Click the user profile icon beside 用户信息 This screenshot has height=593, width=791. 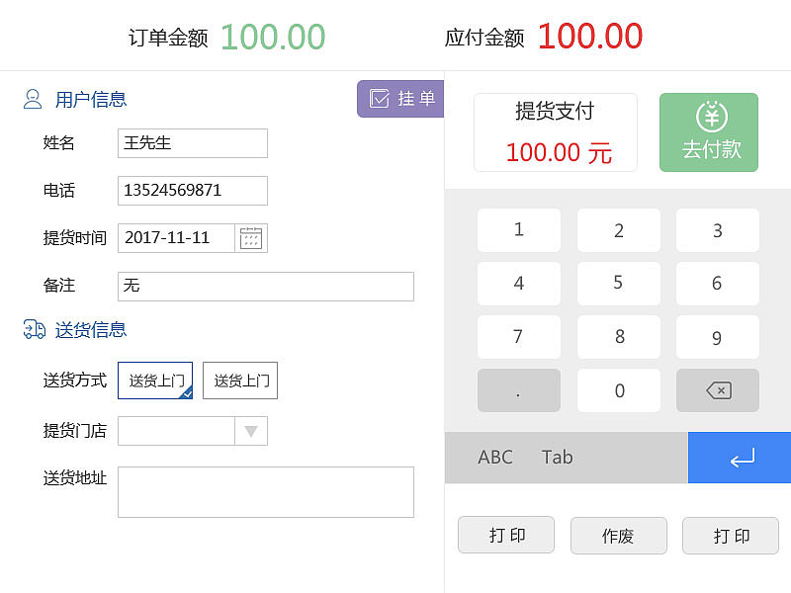[32, 99]
